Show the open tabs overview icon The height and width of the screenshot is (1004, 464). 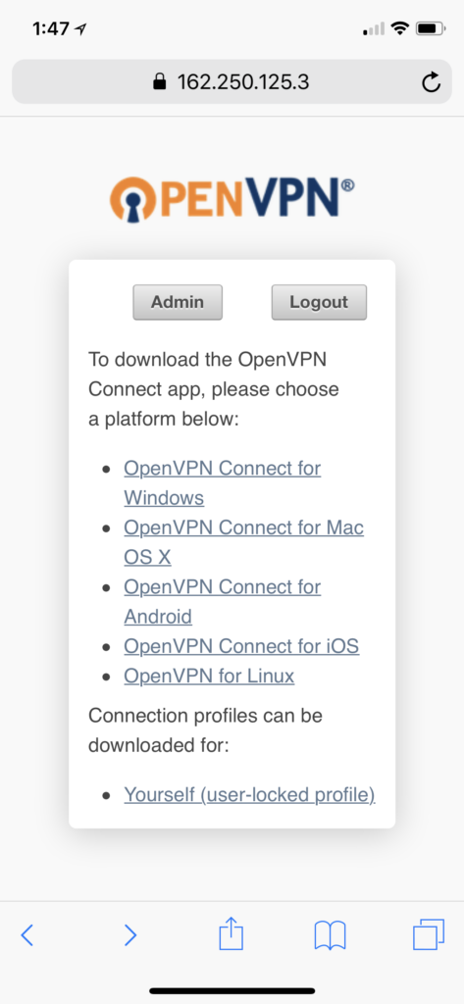(428, 934)
